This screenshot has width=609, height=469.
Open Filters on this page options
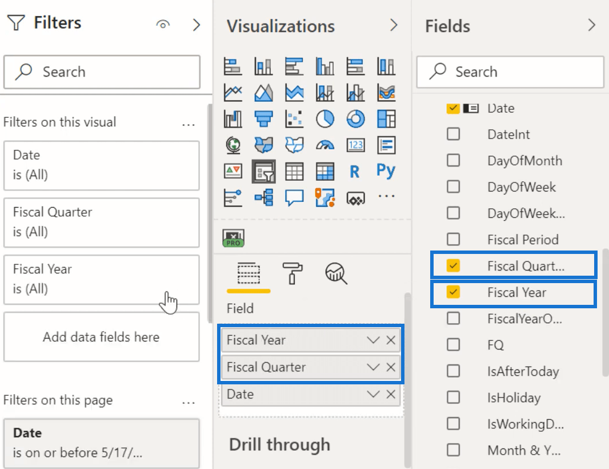[189, 403]
